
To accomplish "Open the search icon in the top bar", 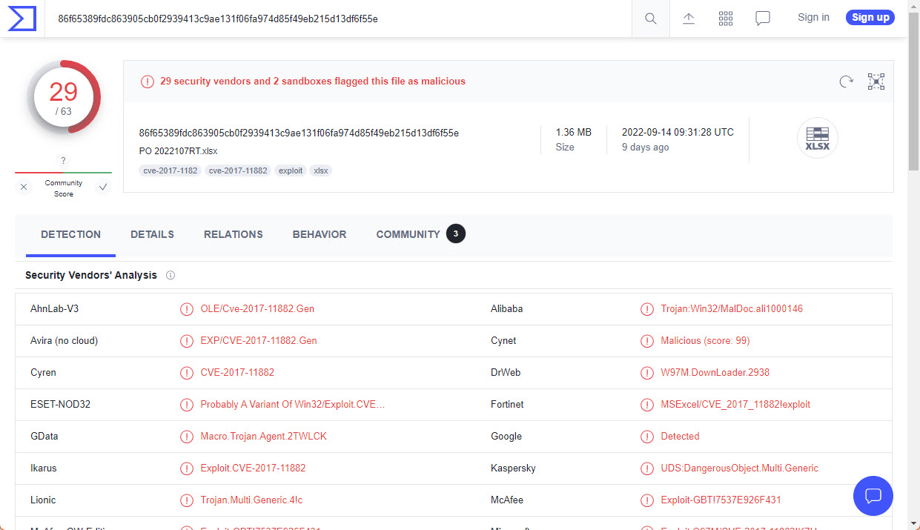I will (x=650, y=19).
